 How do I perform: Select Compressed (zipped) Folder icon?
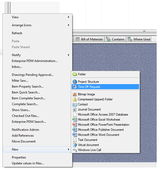tap(75, 99)
